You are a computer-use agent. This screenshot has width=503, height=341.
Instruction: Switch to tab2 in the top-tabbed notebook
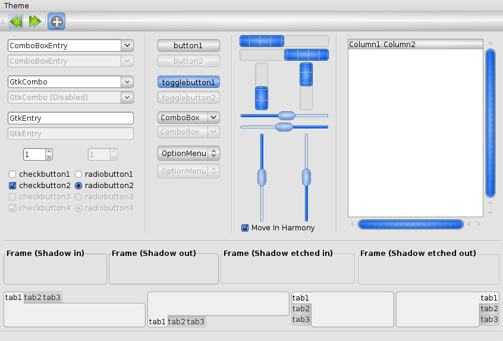tap(33, 298)
